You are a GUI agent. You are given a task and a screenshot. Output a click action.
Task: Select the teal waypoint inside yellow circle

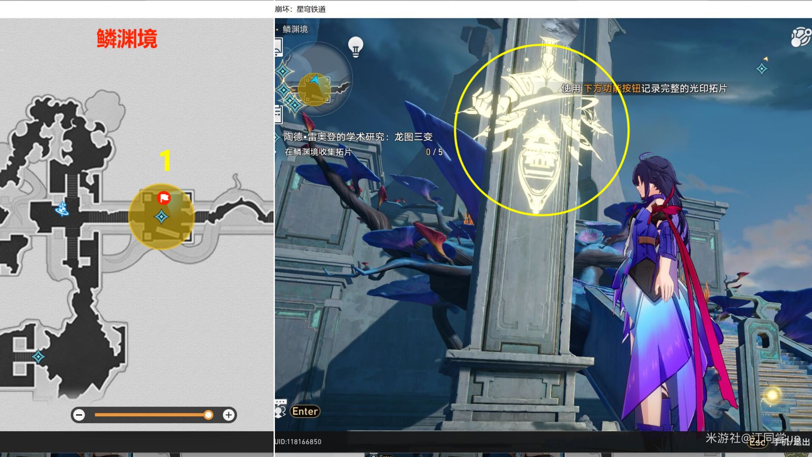coord(161,217)
